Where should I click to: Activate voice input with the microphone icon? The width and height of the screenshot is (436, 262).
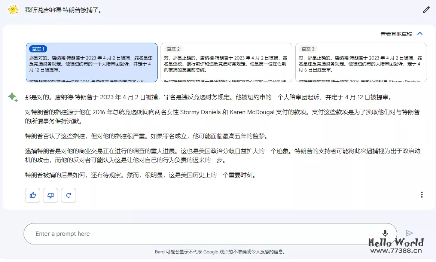tap(385, 233)
